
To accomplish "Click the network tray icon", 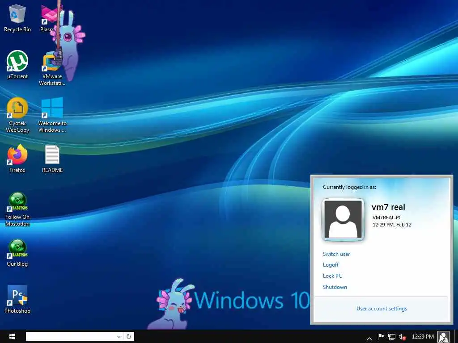I will [392, 337].
